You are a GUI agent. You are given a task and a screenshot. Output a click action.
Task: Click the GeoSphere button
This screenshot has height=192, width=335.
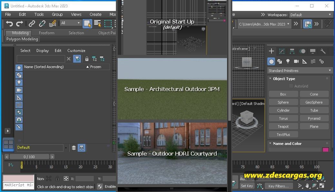point(314,102)
